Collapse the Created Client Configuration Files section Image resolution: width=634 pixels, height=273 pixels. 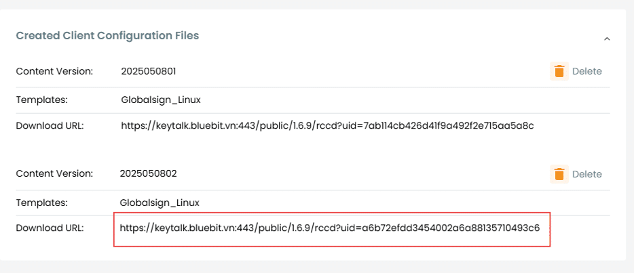point(607,39)
